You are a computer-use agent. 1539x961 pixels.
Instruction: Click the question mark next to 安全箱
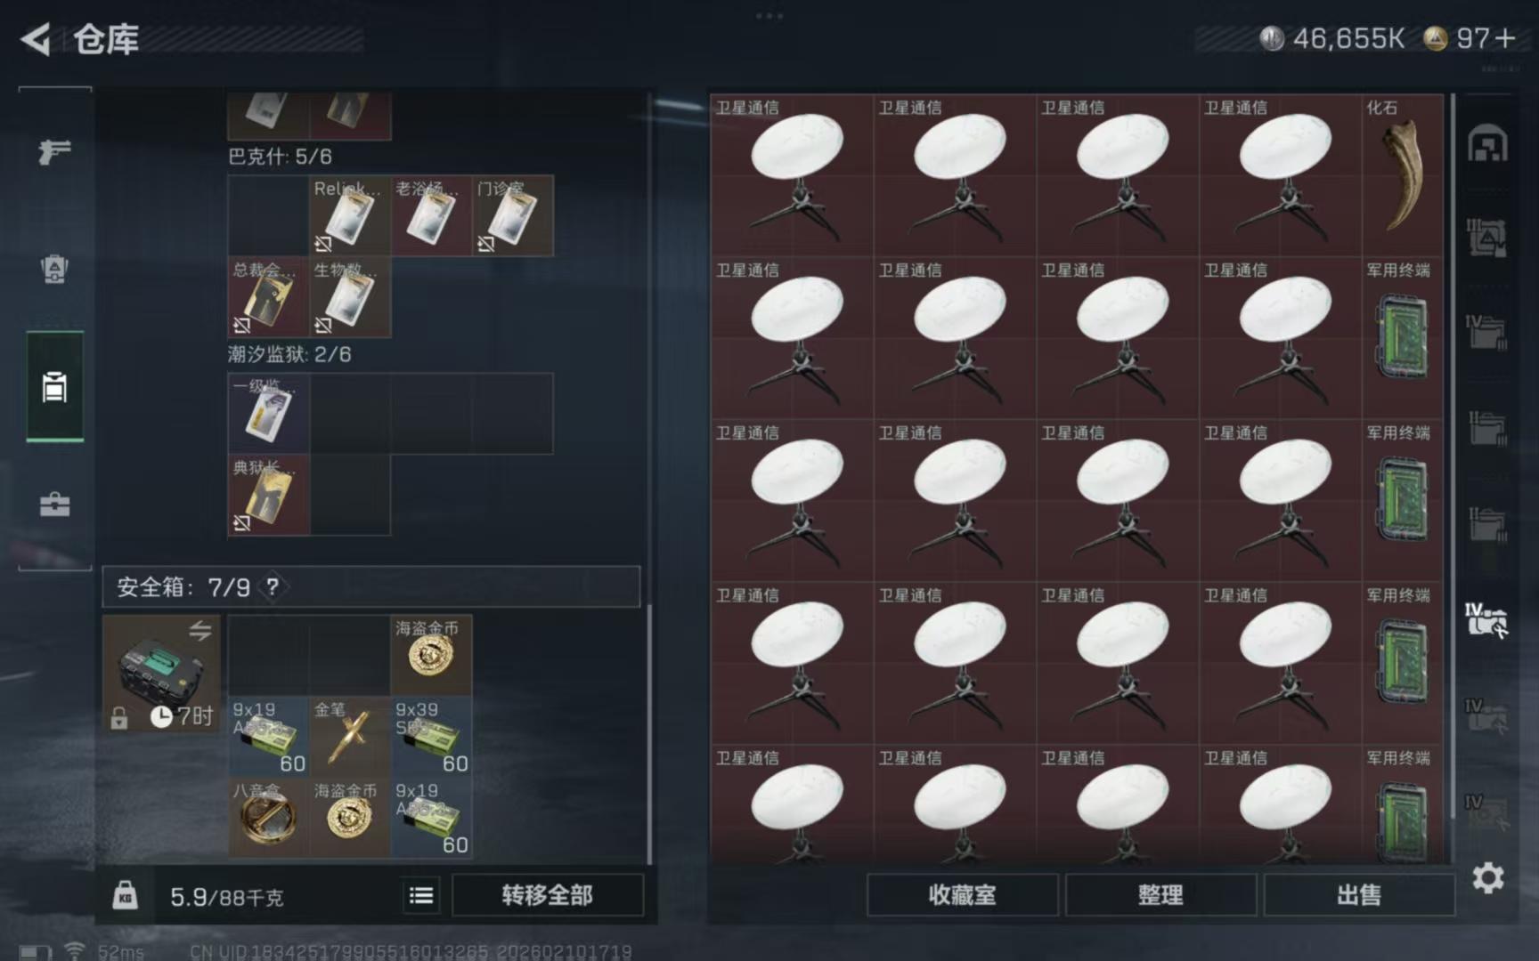tap(273, 586)
